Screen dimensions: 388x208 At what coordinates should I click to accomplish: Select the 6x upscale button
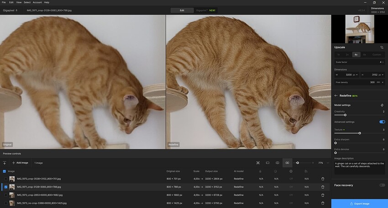[365, 55]
